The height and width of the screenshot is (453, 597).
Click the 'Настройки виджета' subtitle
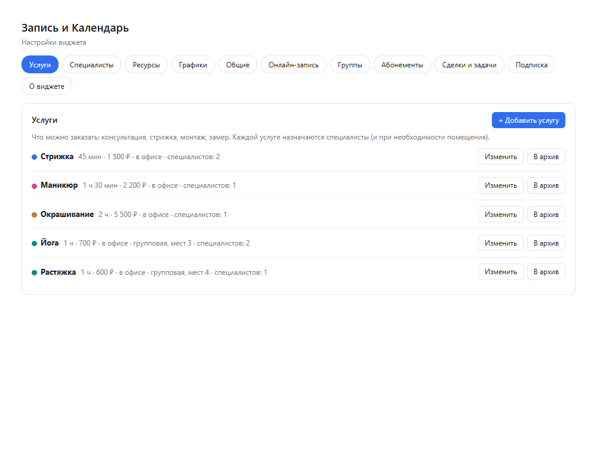tap(54, 42)
